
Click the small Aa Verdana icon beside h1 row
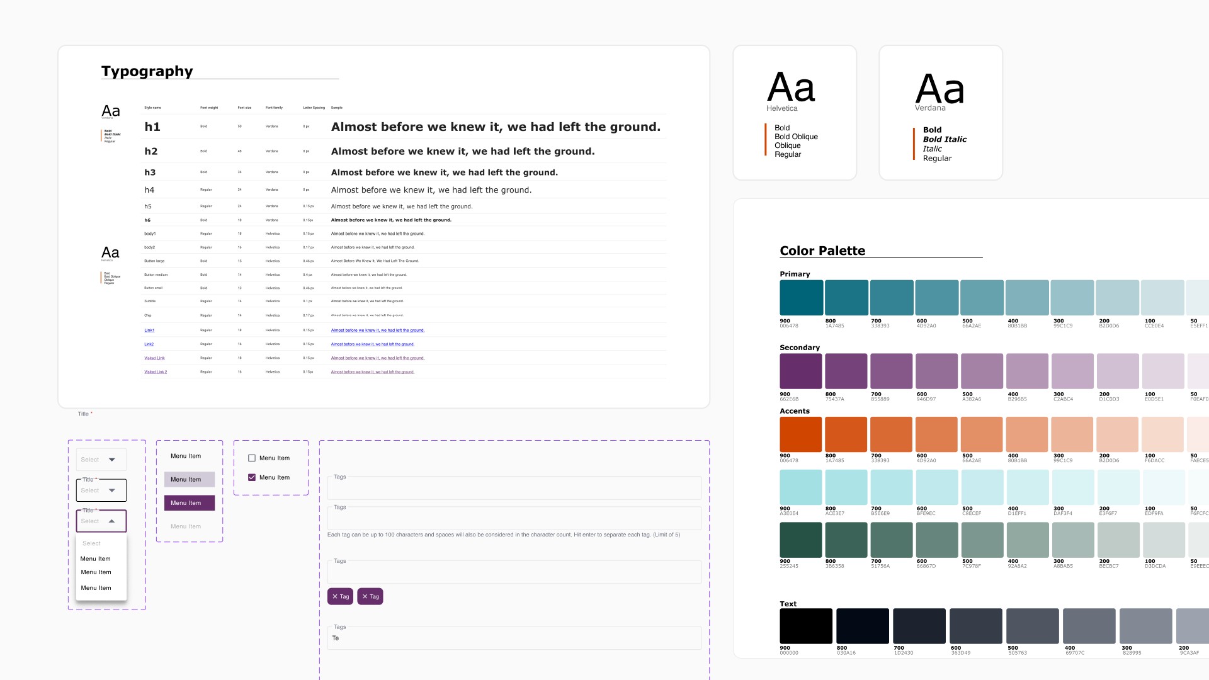(111, 111)
